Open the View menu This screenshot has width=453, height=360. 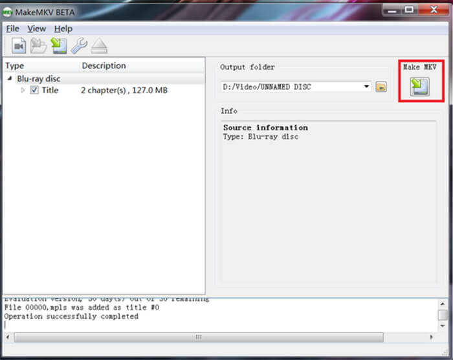(36, 28)
